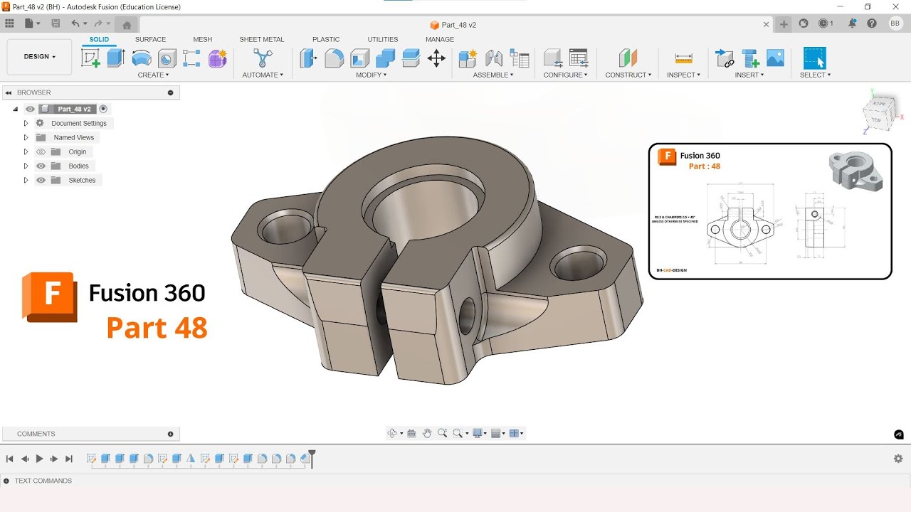Click the Insert McMaster-Carr Component icon
The width and height of the screenshot is (911, 512).
750,58
